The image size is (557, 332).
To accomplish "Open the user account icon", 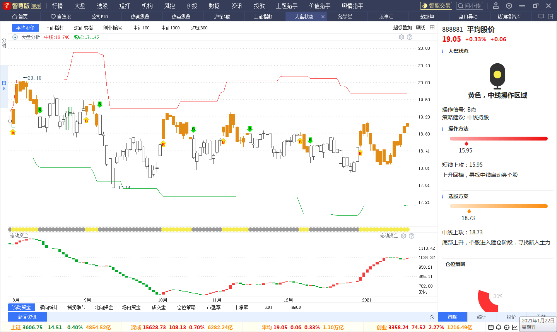I will 496,6.
